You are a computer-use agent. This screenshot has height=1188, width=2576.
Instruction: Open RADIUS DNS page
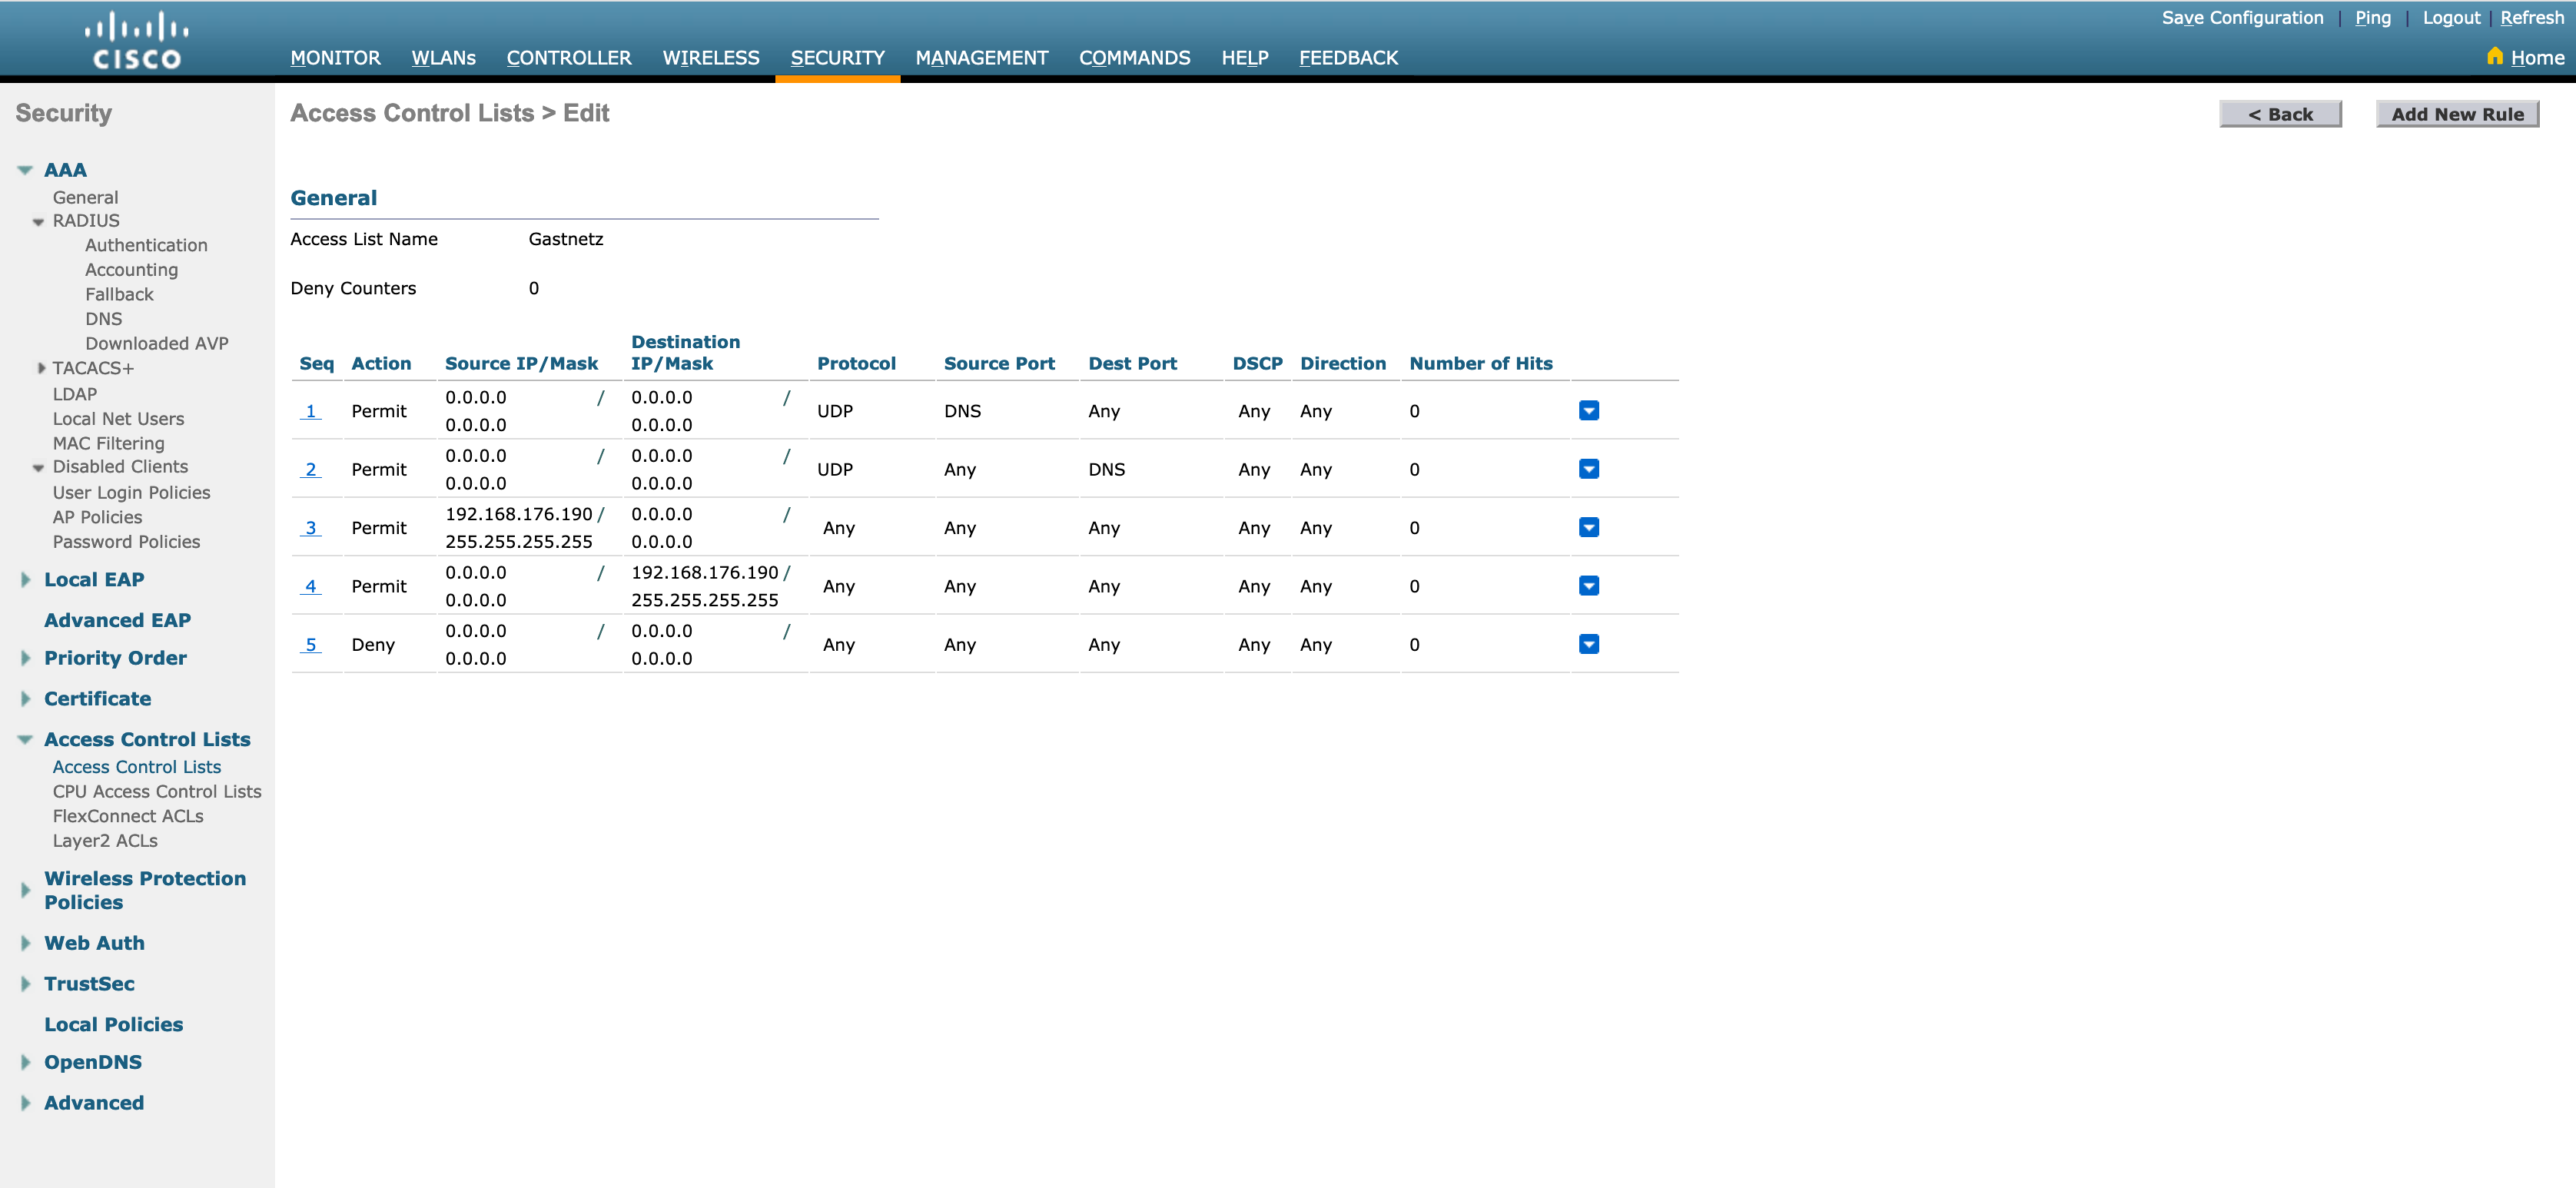[x=103, y=319]
